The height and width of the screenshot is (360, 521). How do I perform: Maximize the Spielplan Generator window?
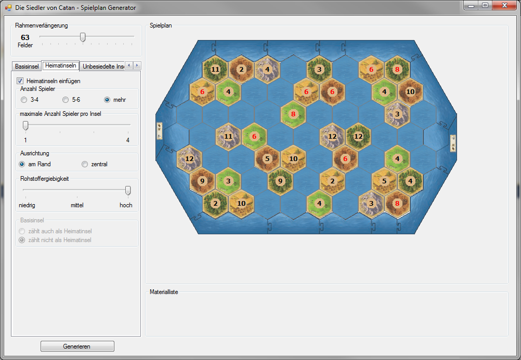click(485, 6)
